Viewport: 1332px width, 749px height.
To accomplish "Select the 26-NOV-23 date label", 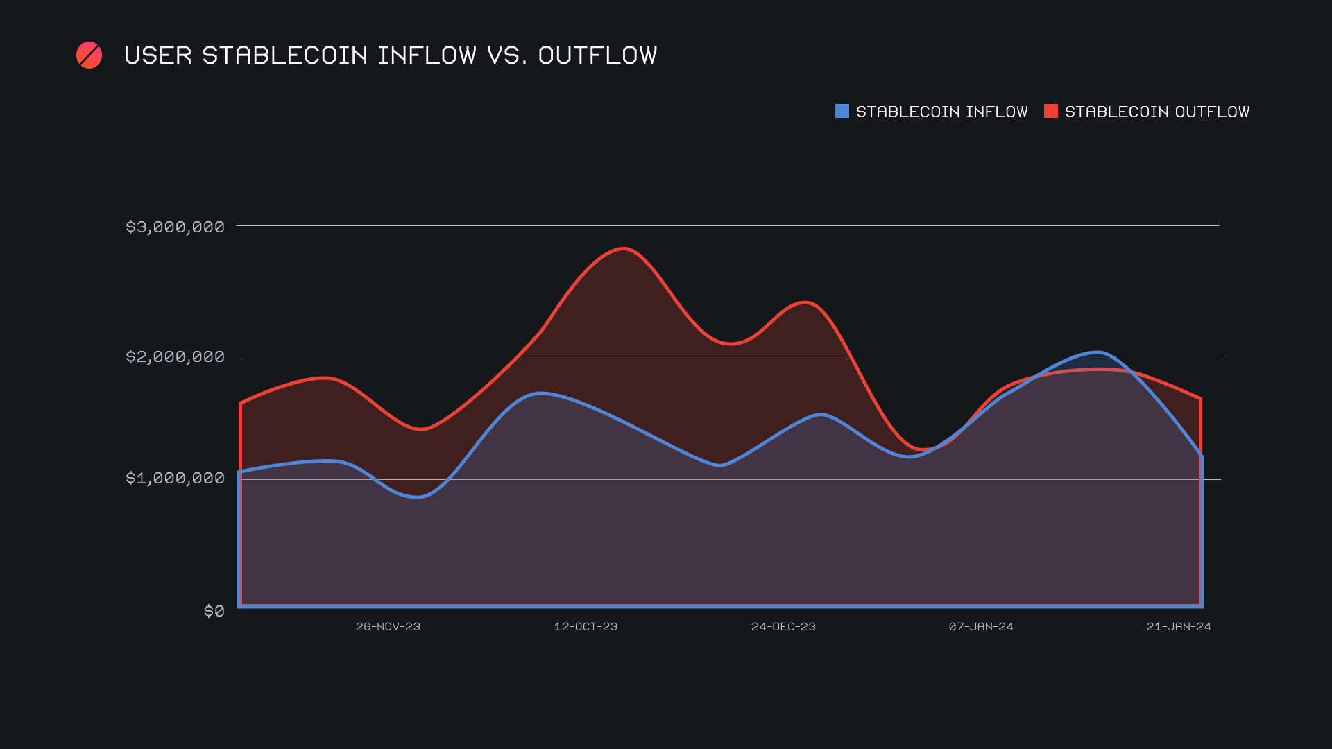I will click(x=388, y=626).
